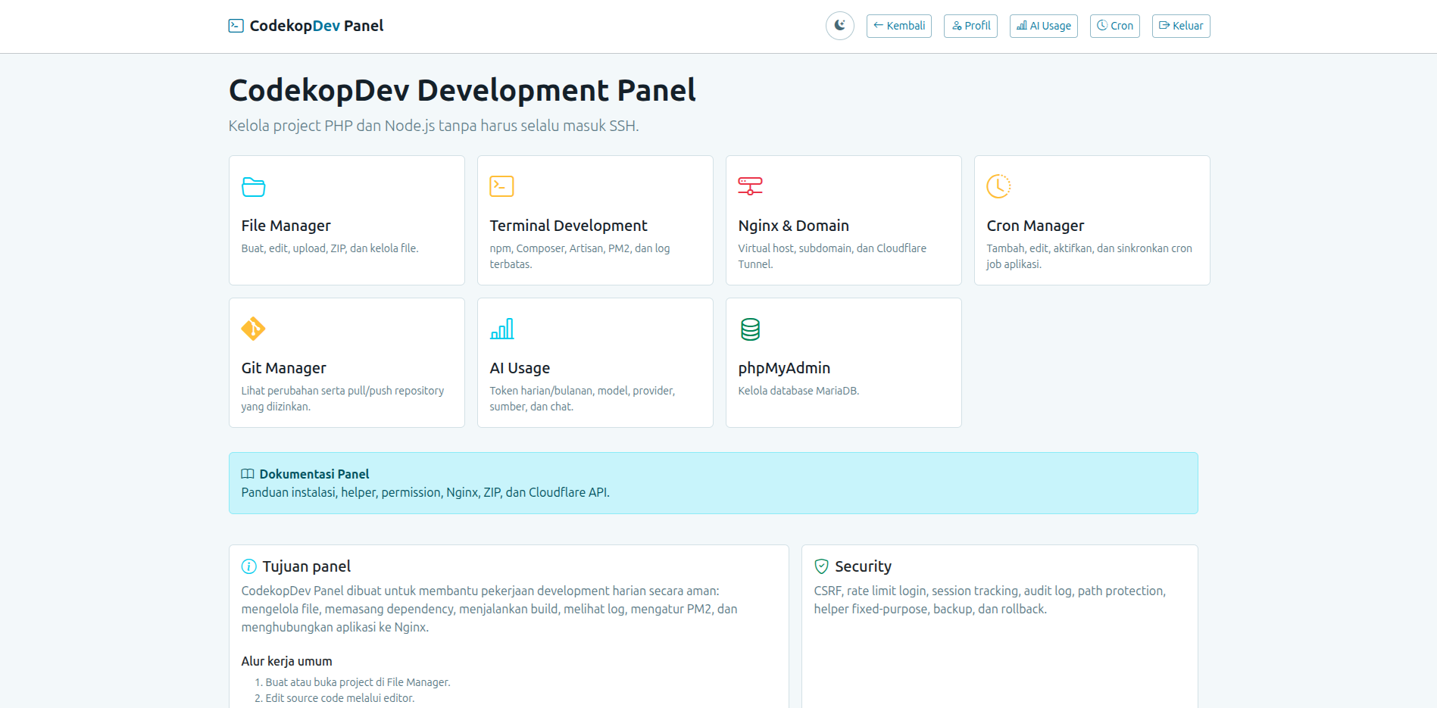Viewport: 1437px width, 708px height.
Task: Click the Nginx & Domain network icon
Action: [x=750, y=186]
